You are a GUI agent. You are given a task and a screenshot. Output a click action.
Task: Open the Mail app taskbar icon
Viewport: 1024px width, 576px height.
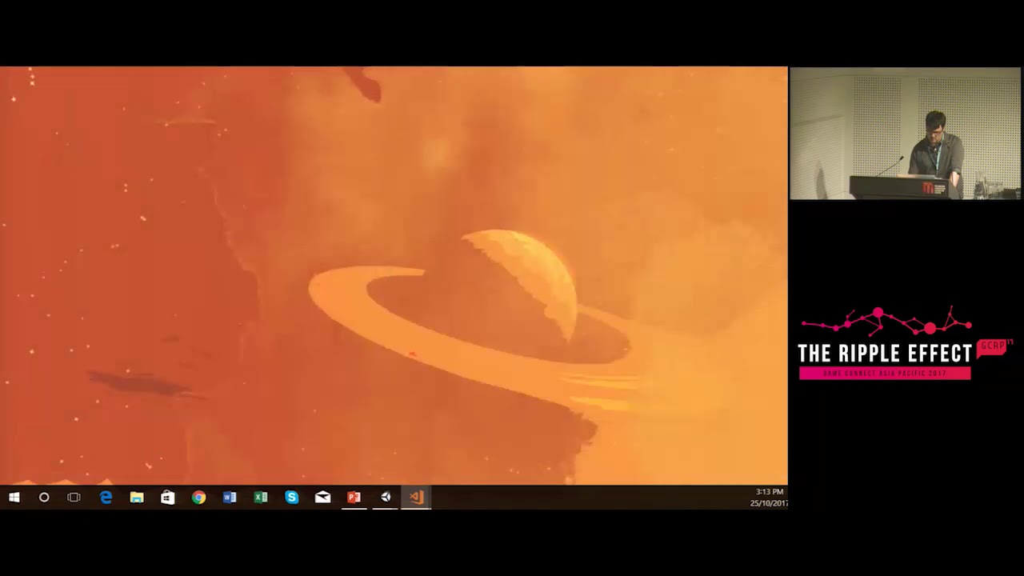click(x=322, y=498)
